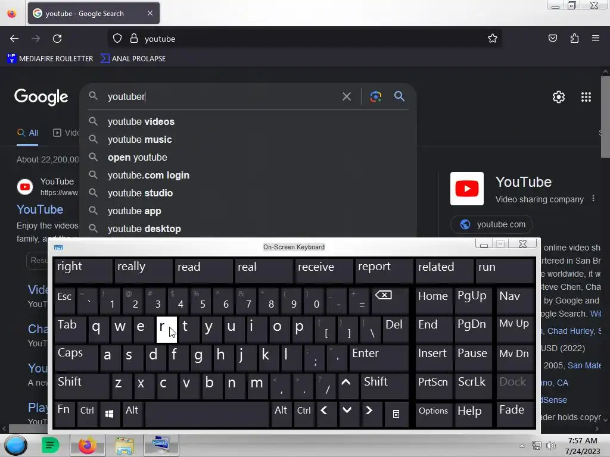
Task: Choose predicted word 'receive'
Action: click(x=323, y=271)
